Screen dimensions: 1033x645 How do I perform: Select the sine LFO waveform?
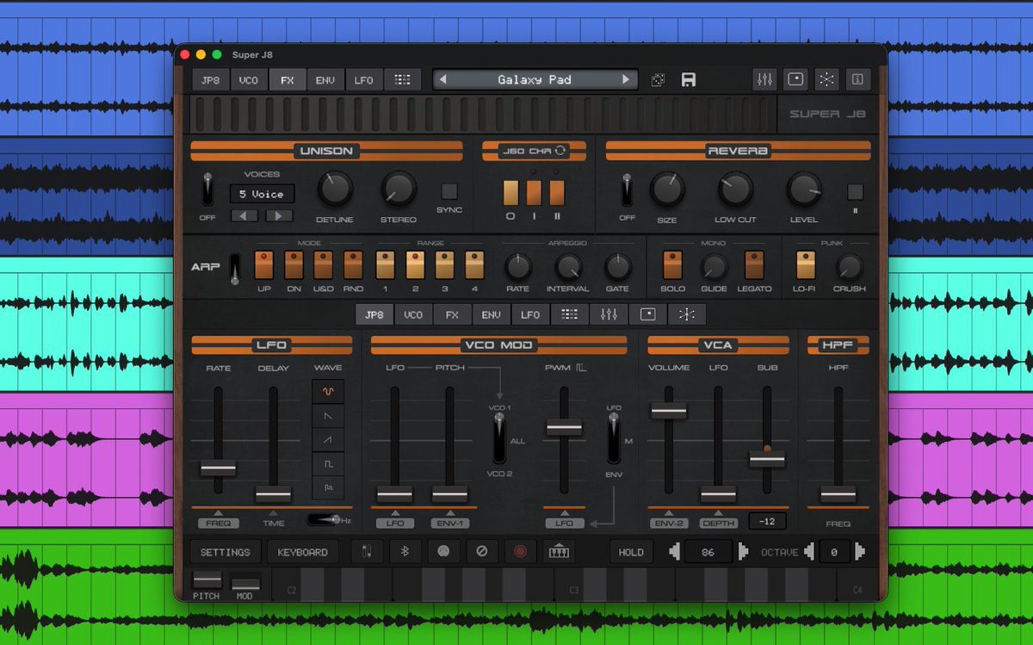click(x=328, y=392)
